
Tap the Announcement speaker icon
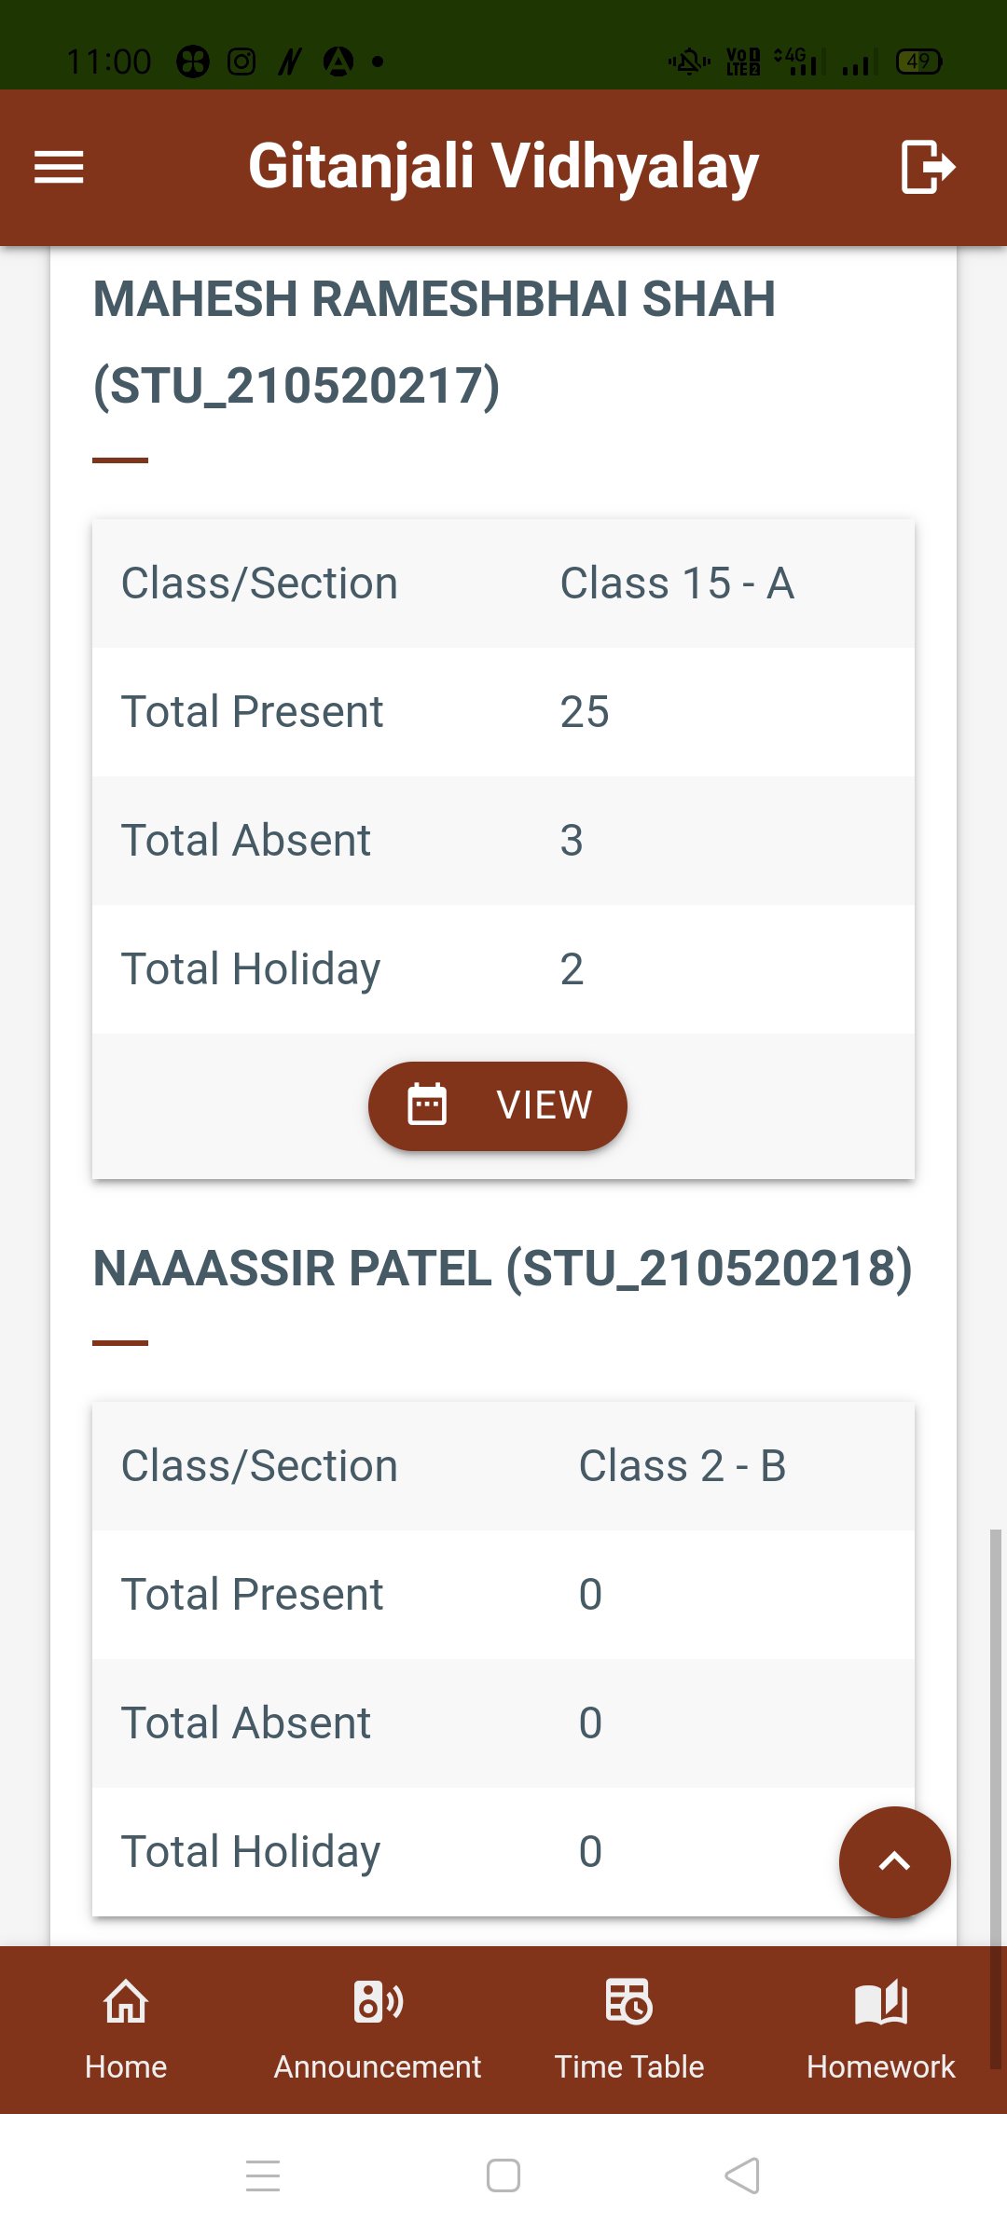tap(378, 2002)
